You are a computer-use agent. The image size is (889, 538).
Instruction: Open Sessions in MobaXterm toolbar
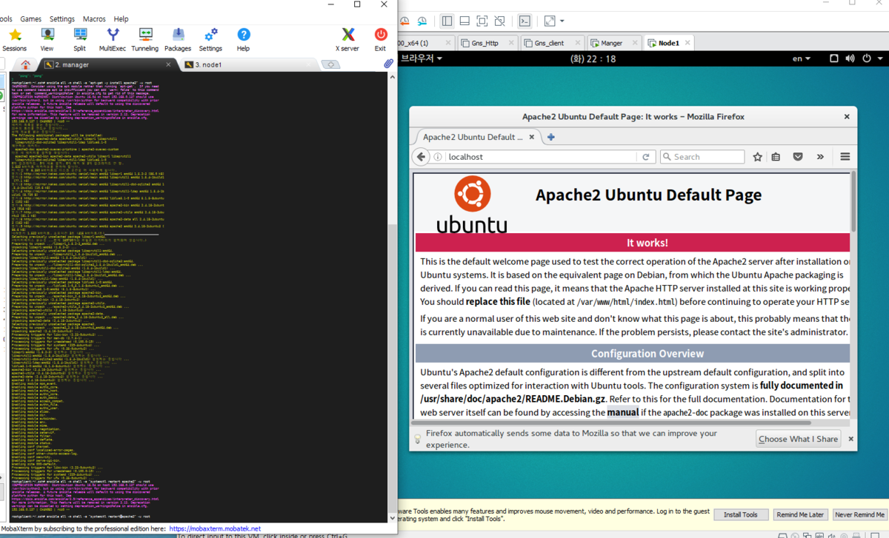[14, 39]
